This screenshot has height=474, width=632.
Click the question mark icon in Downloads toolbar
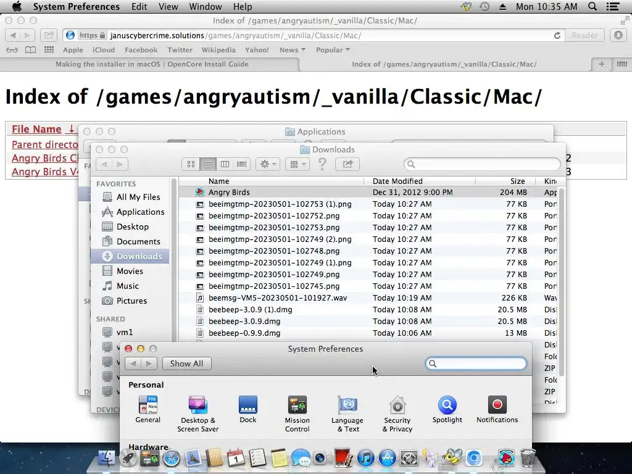click(322, 164)
